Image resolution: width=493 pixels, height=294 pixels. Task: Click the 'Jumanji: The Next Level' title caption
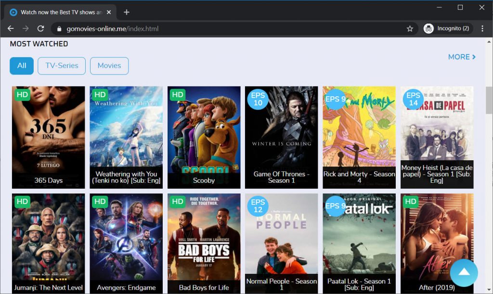click(x=49, y=287)
